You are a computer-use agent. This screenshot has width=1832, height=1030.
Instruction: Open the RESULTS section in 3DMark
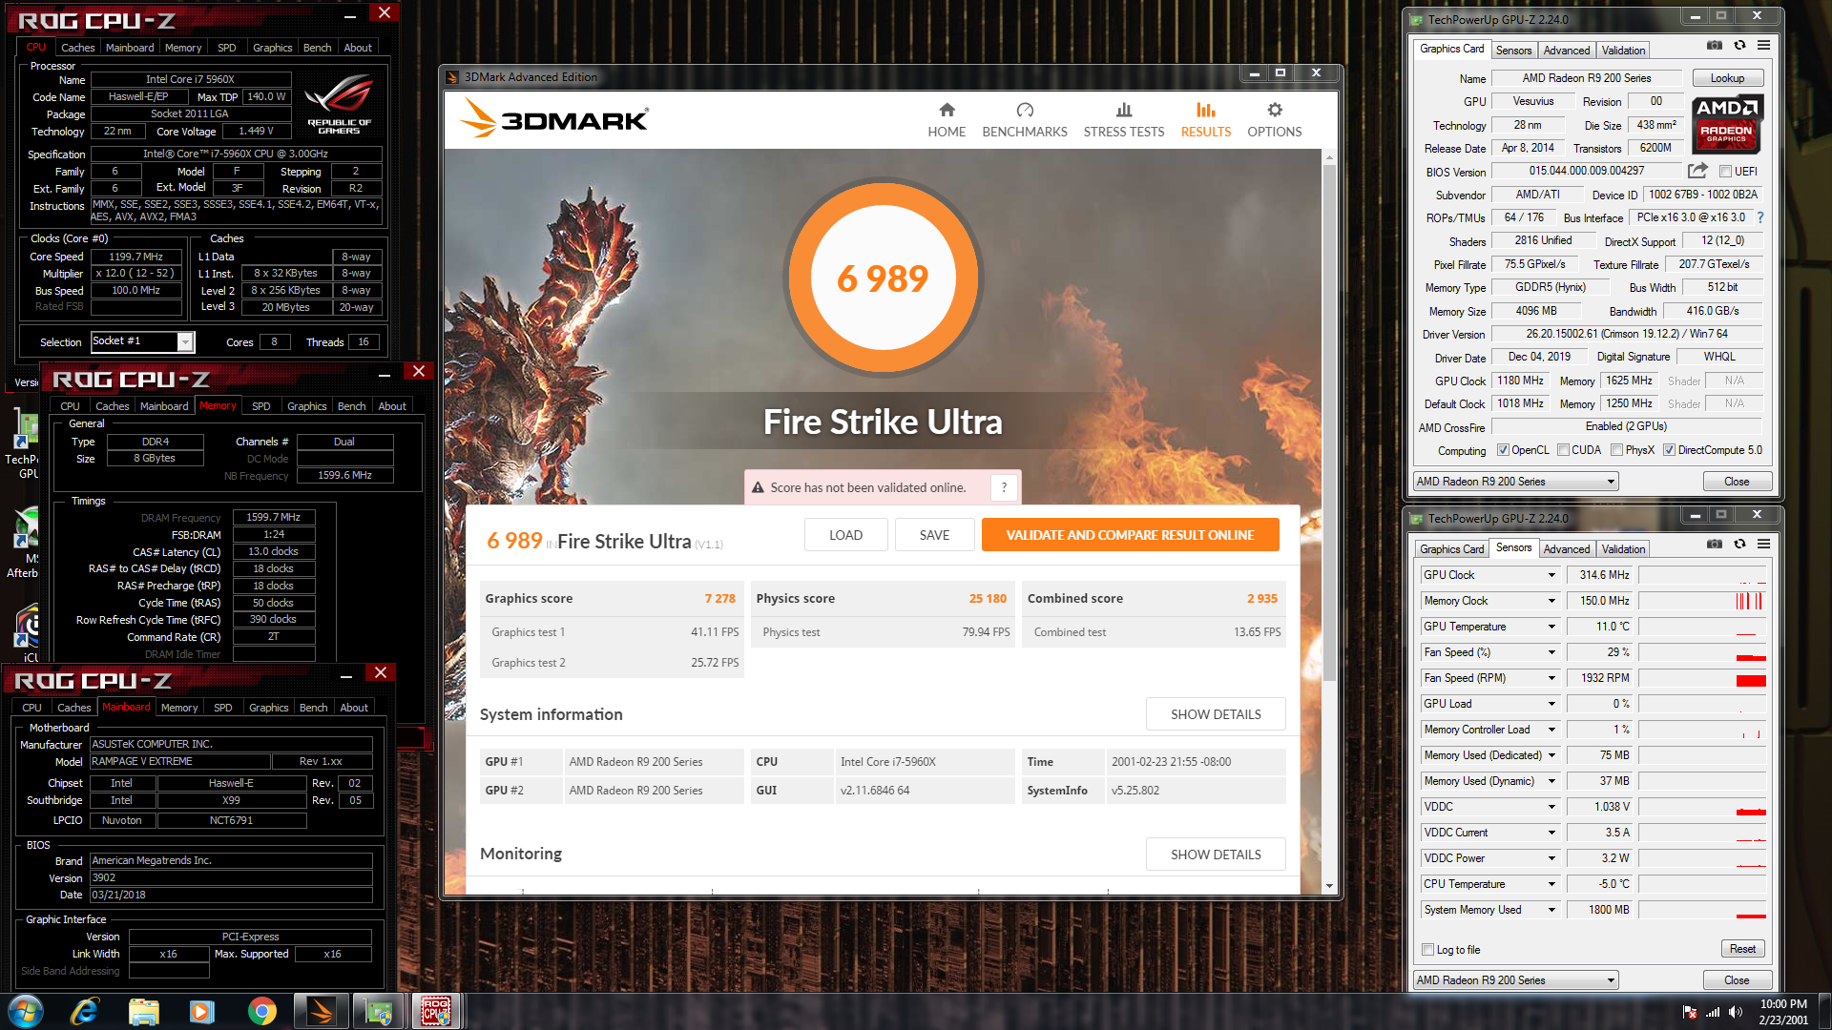point(1206,120)
